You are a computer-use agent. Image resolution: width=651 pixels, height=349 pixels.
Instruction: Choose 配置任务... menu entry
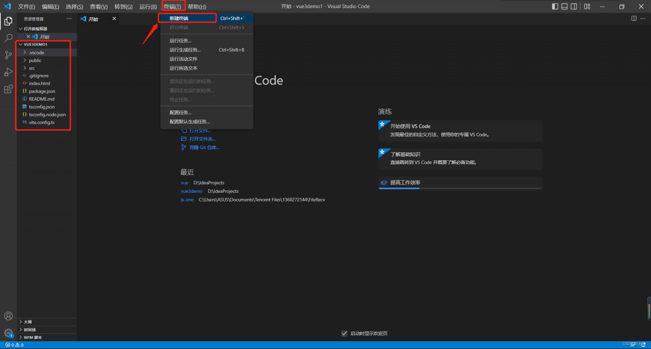pyautogui.click(x=206, y=112)
